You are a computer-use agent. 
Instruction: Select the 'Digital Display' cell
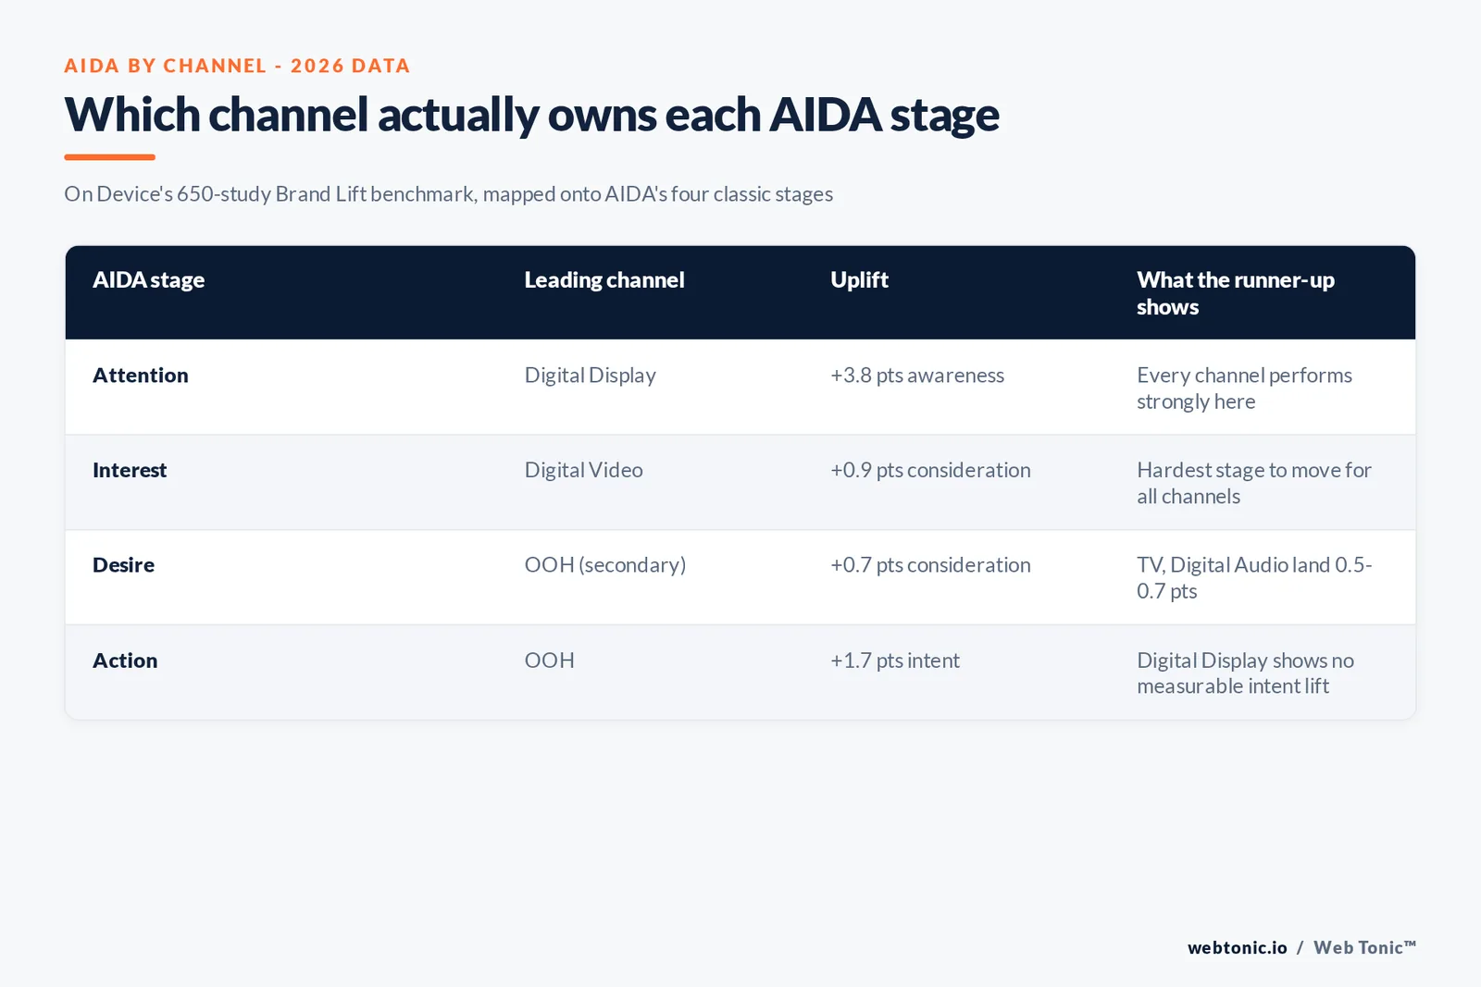591,376
